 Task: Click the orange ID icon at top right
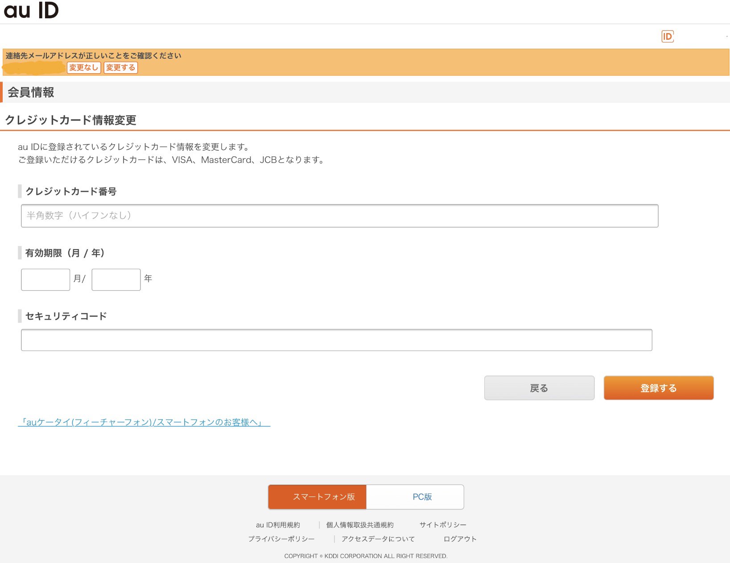point(668,37)
